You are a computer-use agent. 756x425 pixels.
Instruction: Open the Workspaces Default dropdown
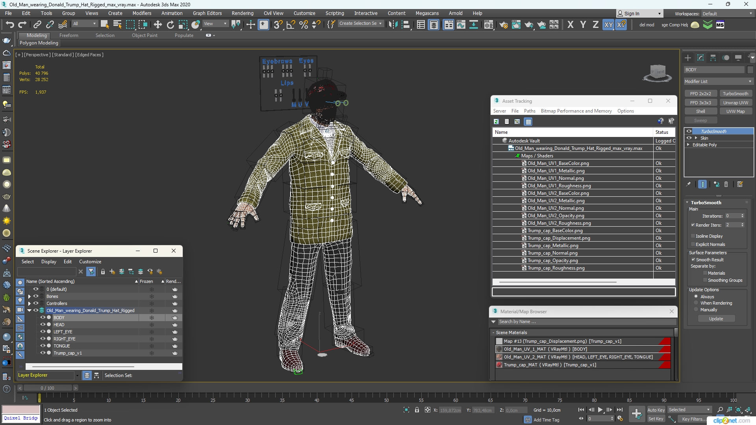click(728, 13)
